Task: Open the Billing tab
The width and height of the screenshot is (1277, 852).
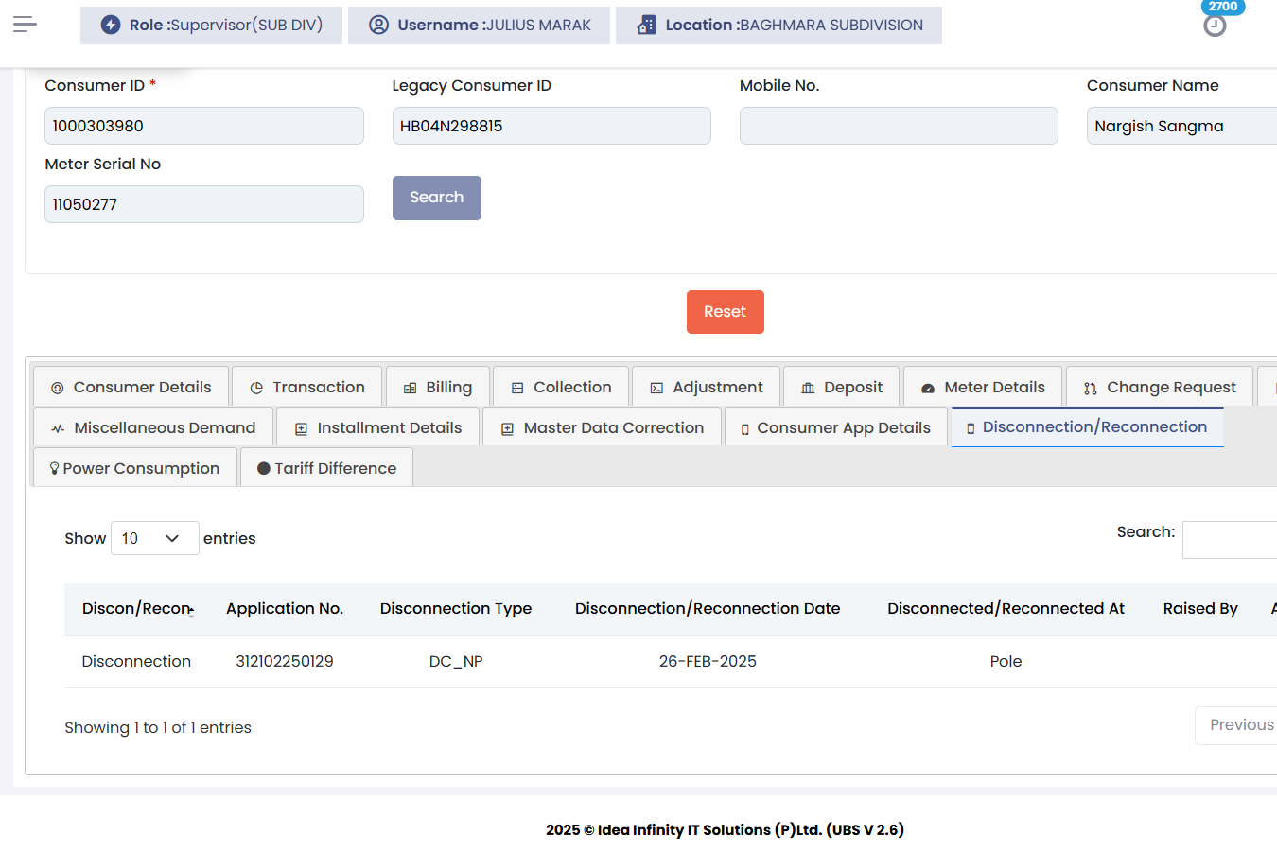Action: click(x=438, y=387)
